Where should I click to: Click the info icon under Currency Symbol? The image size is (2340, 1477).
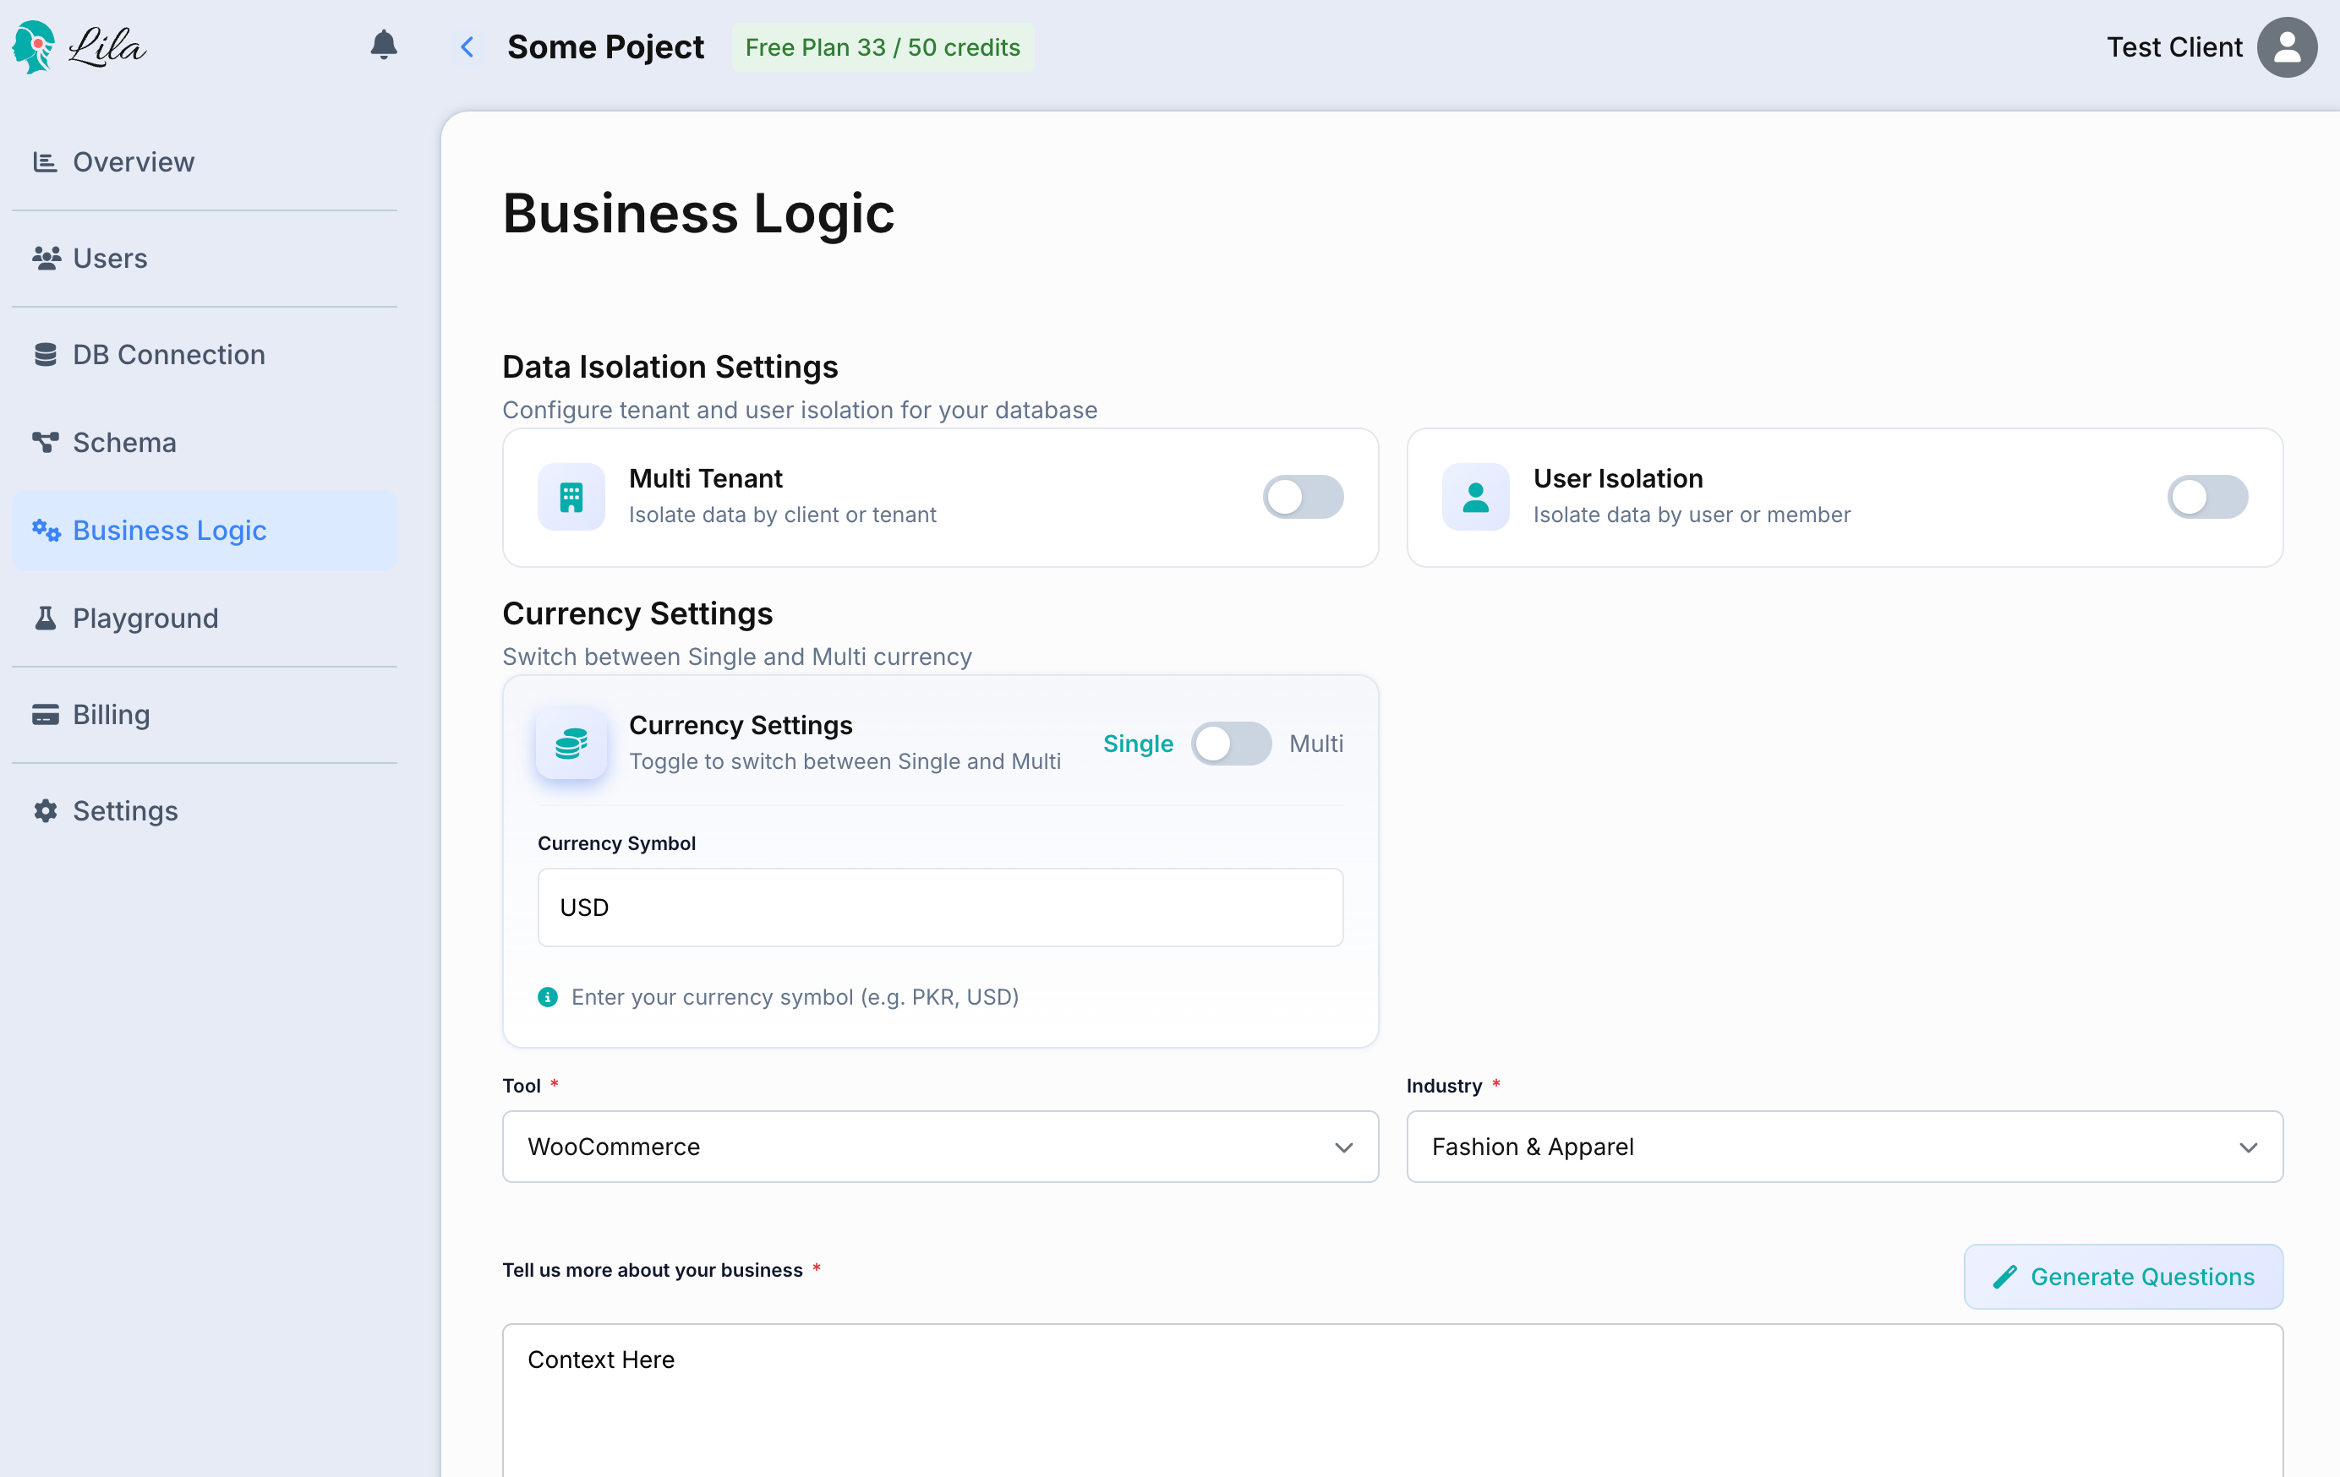[x=548, y=997]
